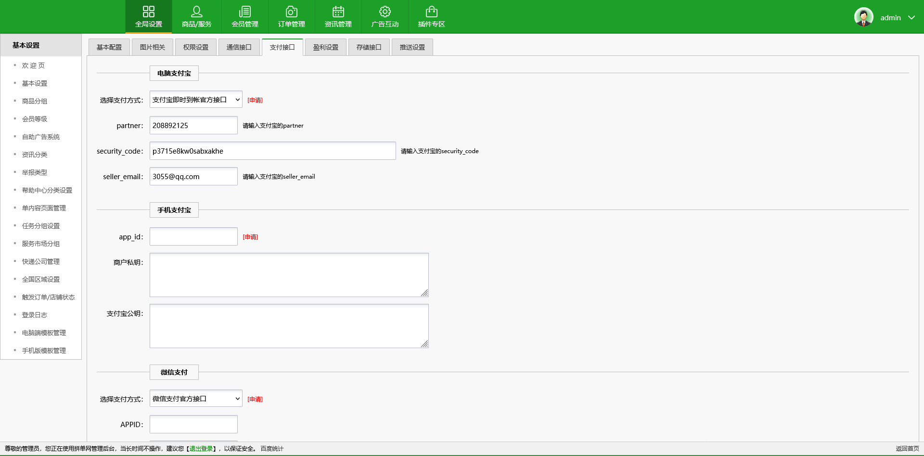Open the 商品/服务 user icon
This screenshot has width=924, height=456.
tap(196, 12)
